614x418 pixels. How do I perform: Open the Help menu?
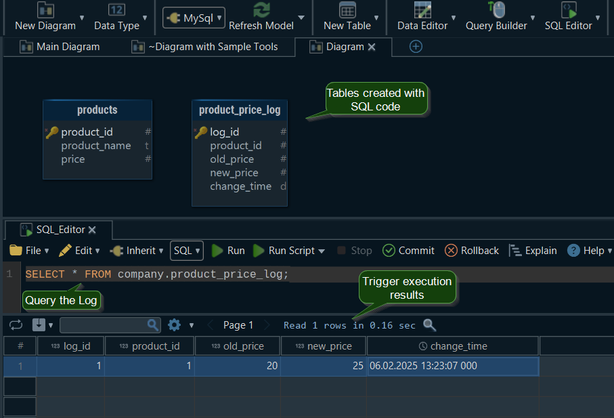590,251
